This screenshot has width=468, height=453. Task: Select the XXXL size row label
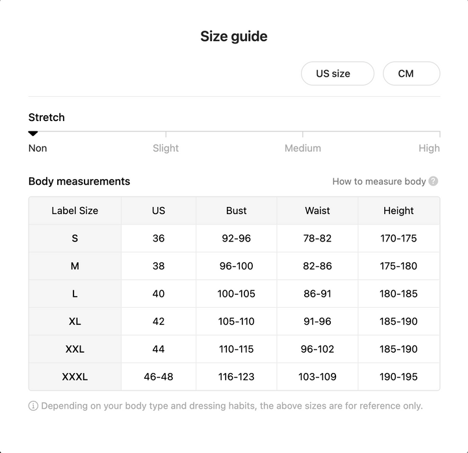[x=75, y=377]
